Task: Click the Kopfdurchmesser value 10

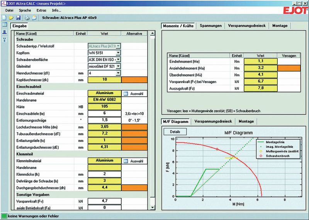Action: tap(104, 80)
